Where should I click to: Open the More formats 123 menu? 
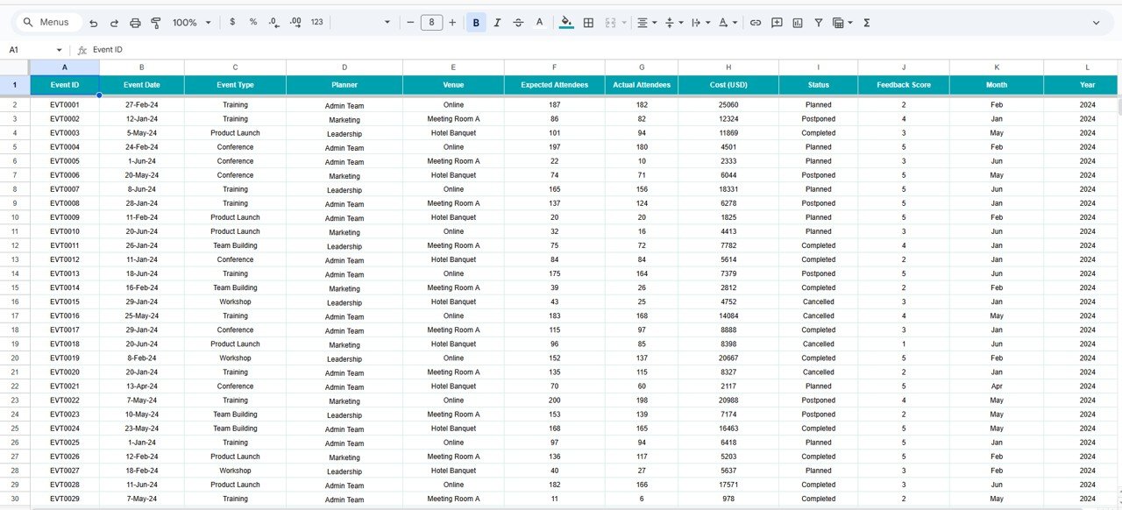316,22
